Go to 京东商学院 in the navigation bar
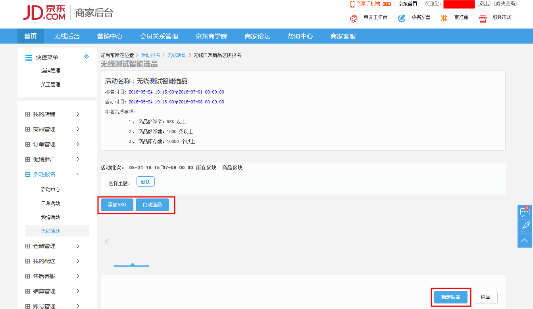Image resolution: width=533 pixels, height=309 pixels. 212,36
